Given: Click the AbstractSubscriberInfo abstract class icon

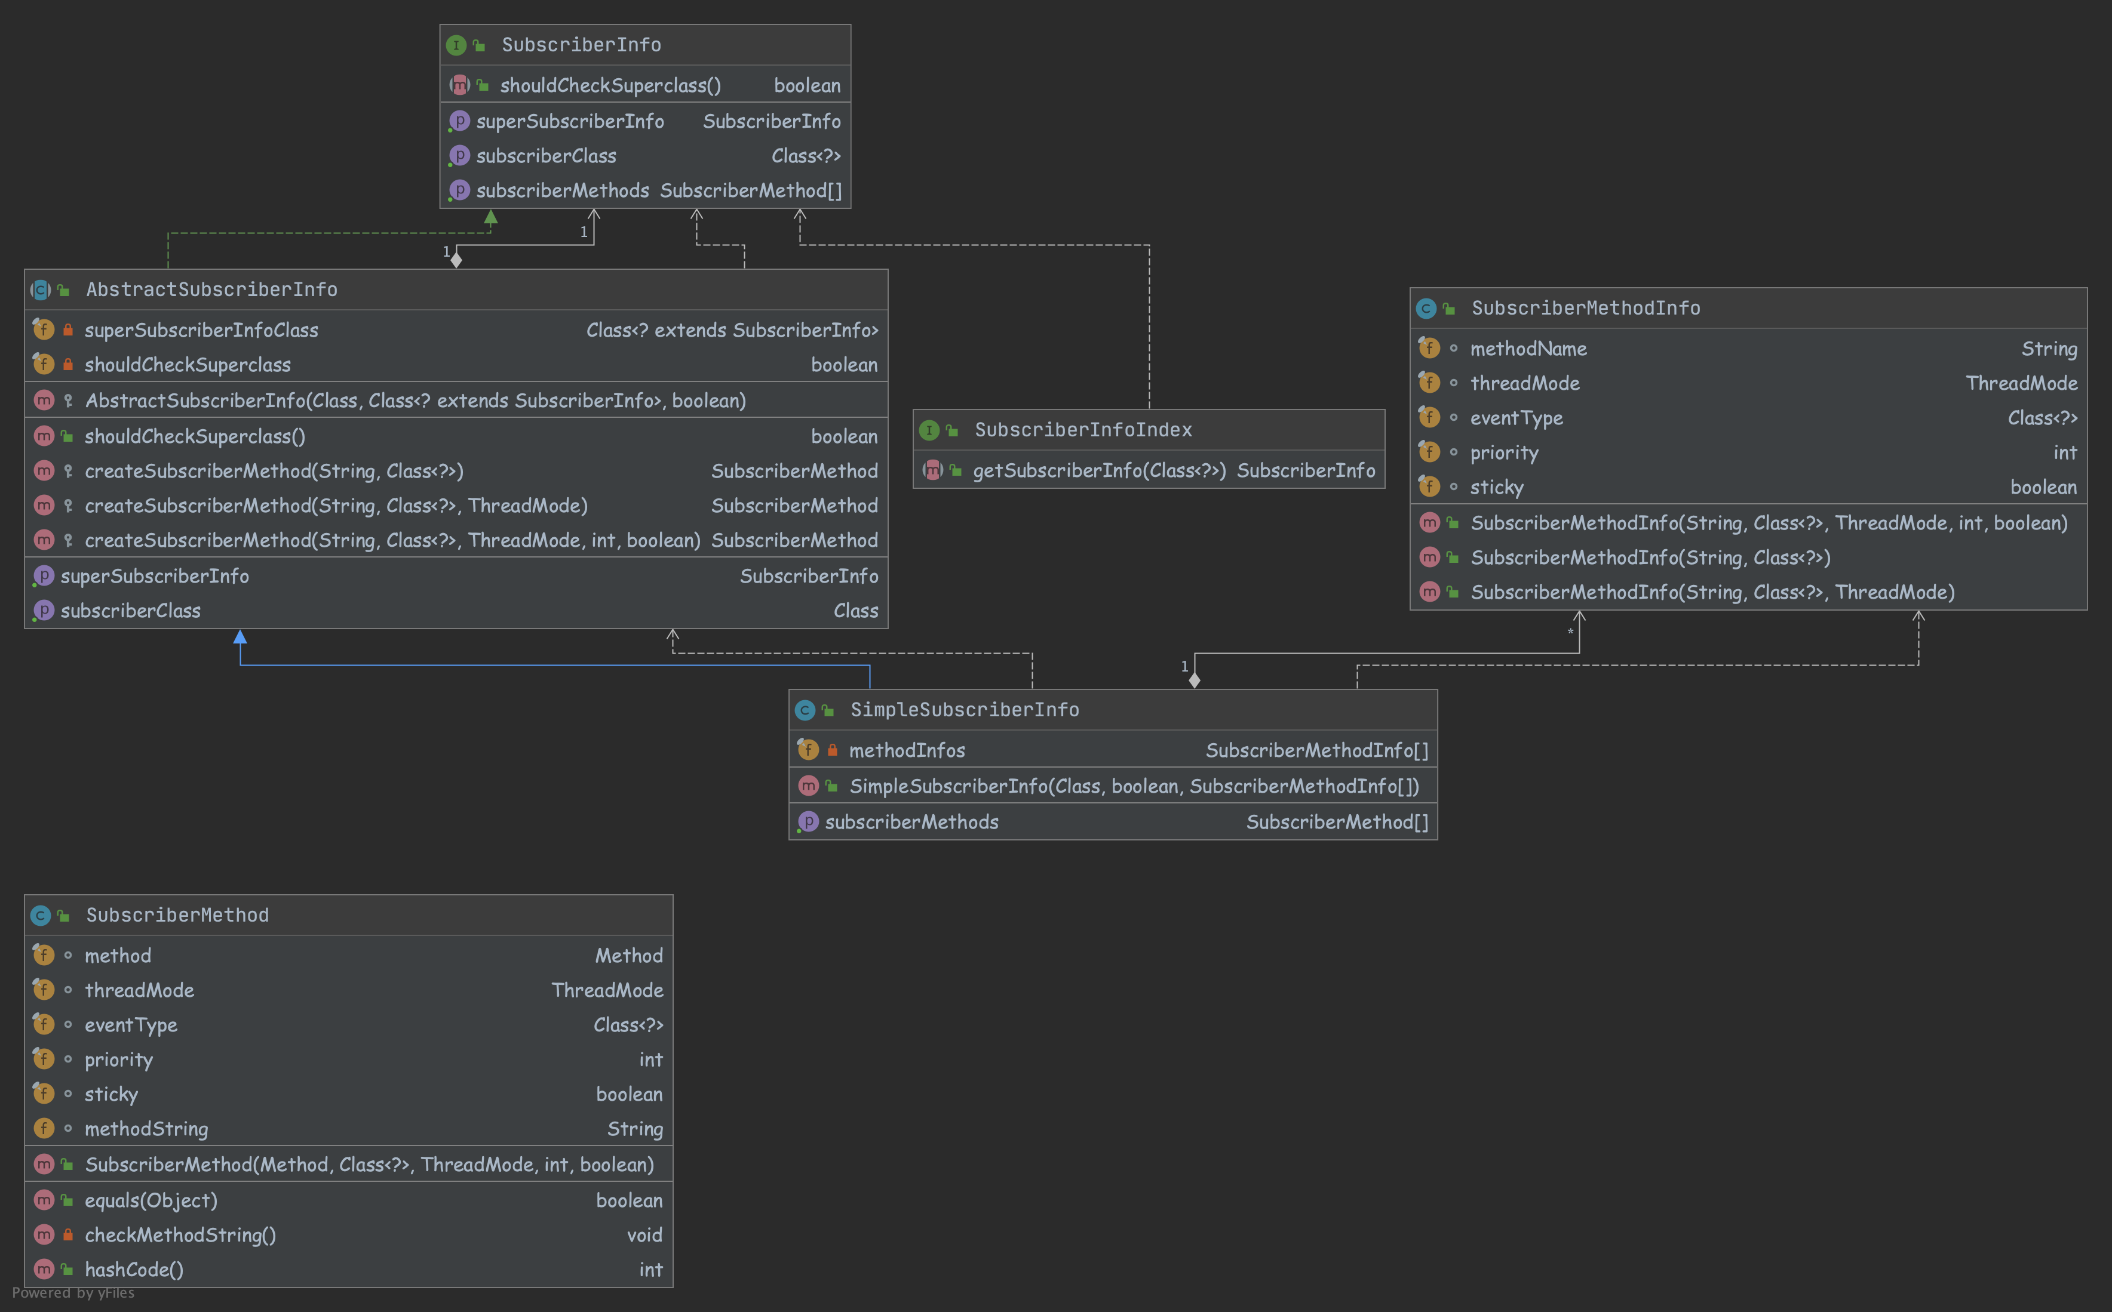Looking at the screenshot, I should click(40, 290).
